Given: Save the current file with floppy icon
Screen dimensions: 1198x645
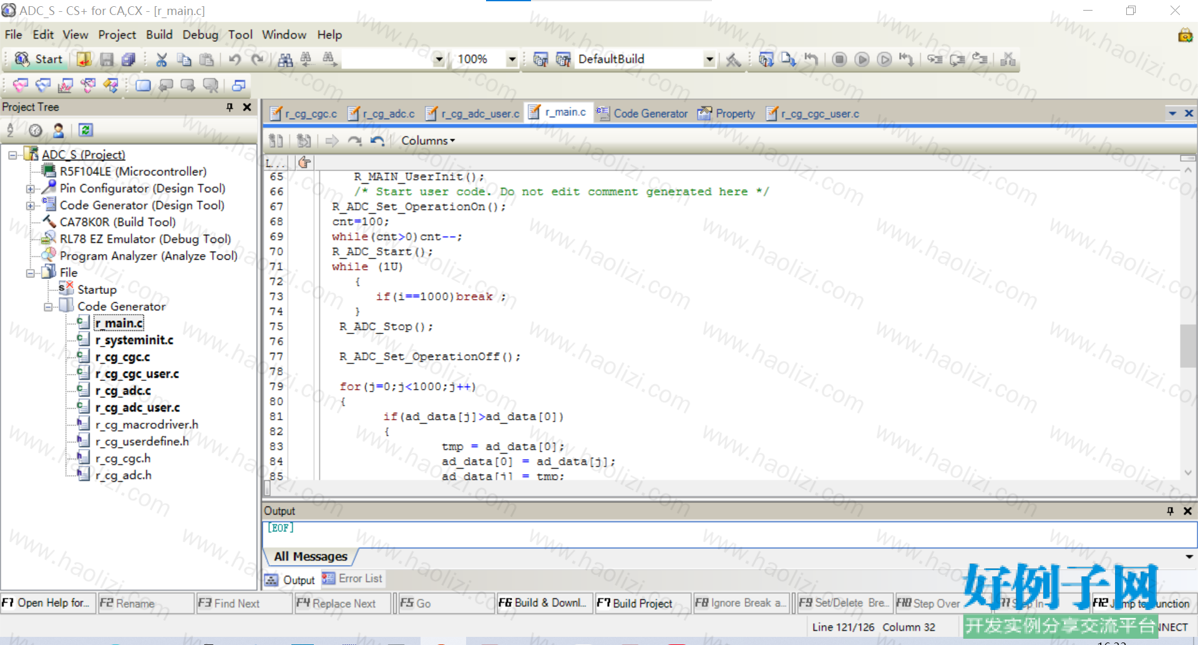Looking at the screenshot, I should 107,59.
